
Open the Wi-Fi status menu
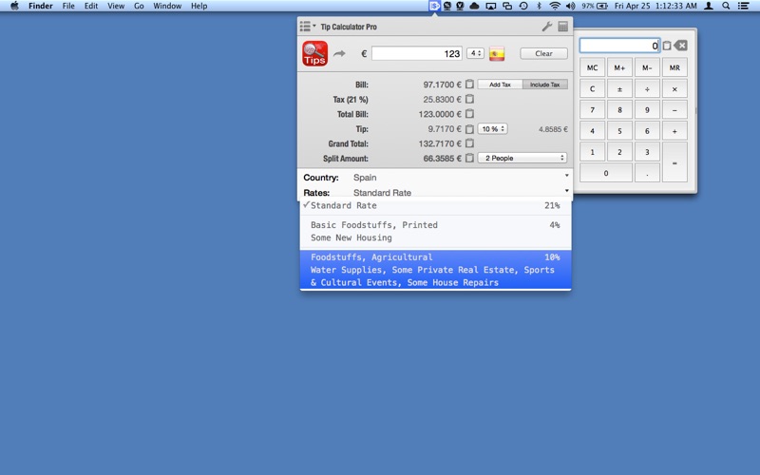pyautogui.click(x=555, y=6)
